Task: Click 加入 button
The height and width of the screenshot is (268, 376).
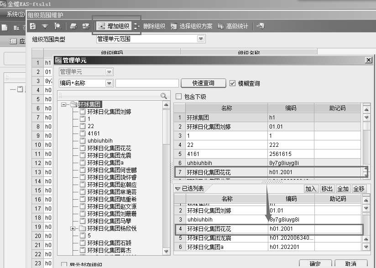Action: (x=311, y=189)
